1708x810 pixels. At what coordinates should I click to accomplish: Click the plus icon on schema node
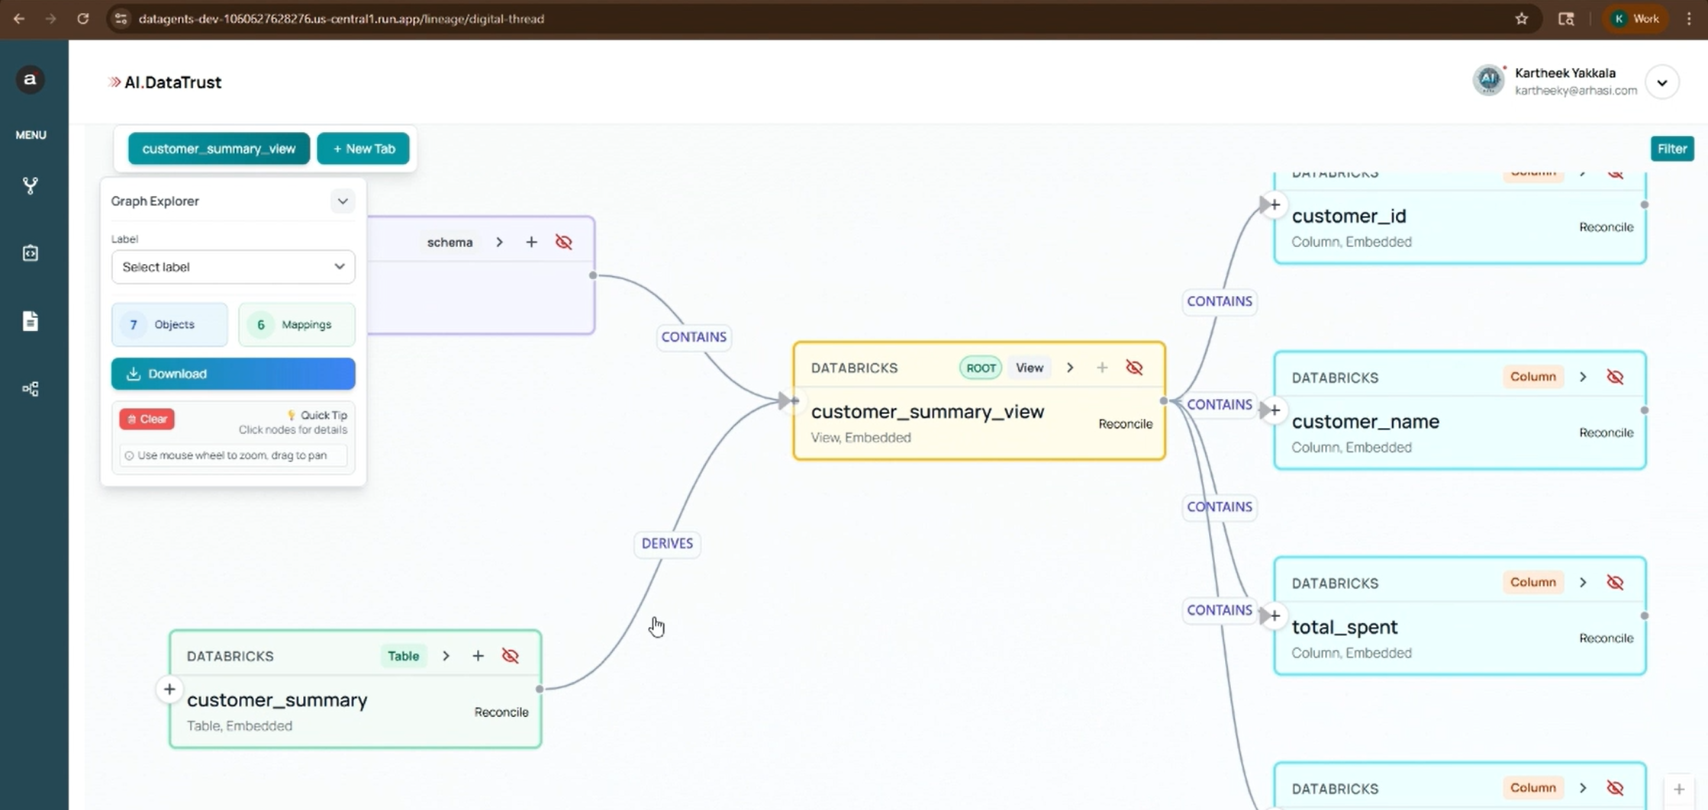click(531, 242)
